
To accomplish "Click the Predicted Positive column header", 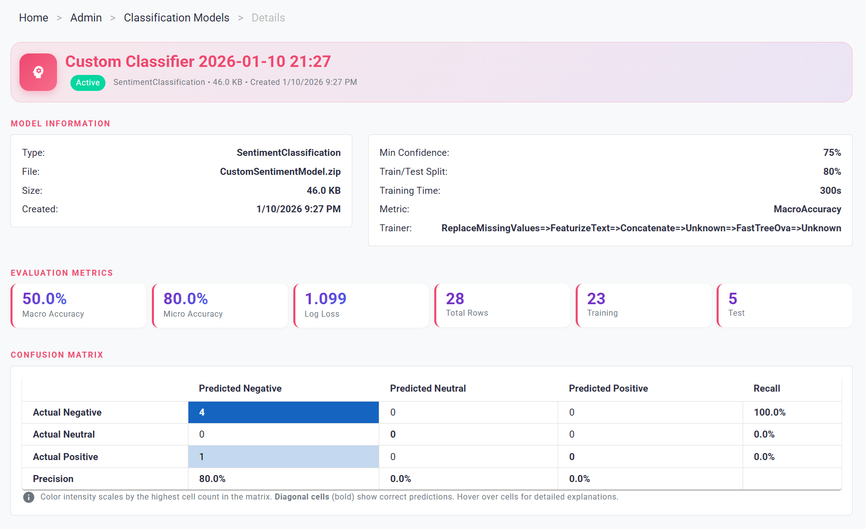I will (608, 389).
